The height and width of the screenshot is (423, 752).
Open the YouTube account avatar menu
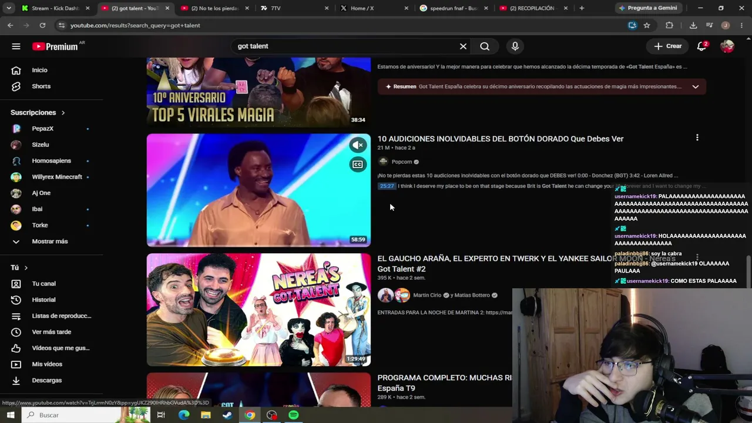(x=727, y=46)
